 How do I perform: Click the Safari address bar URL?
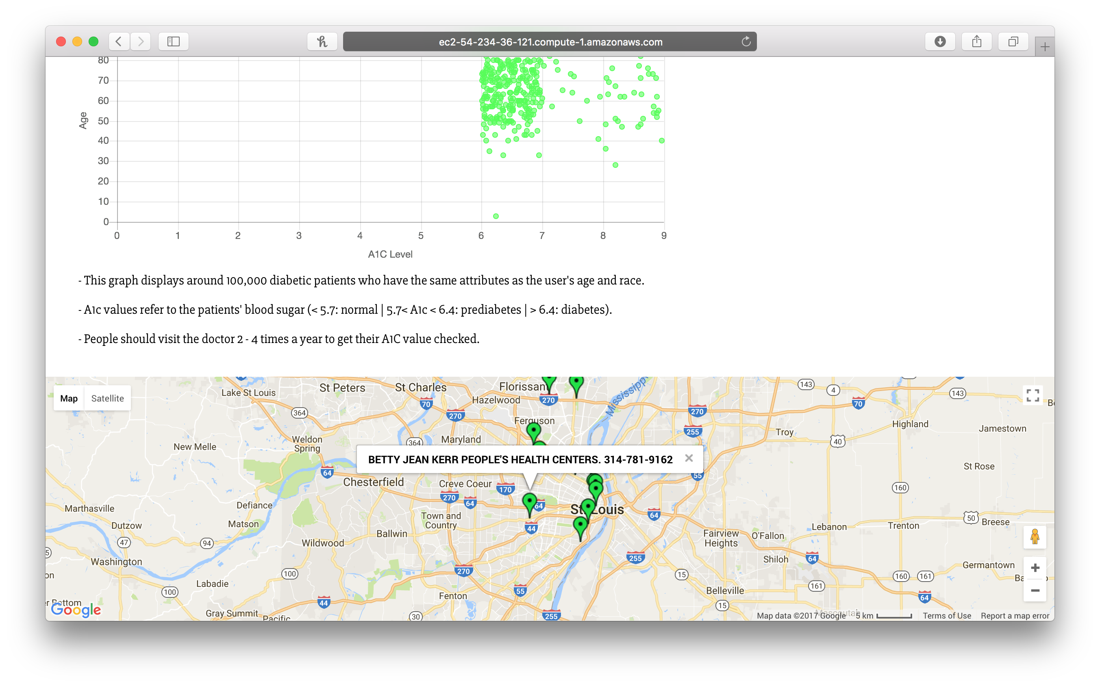click(x=550, y=42)
